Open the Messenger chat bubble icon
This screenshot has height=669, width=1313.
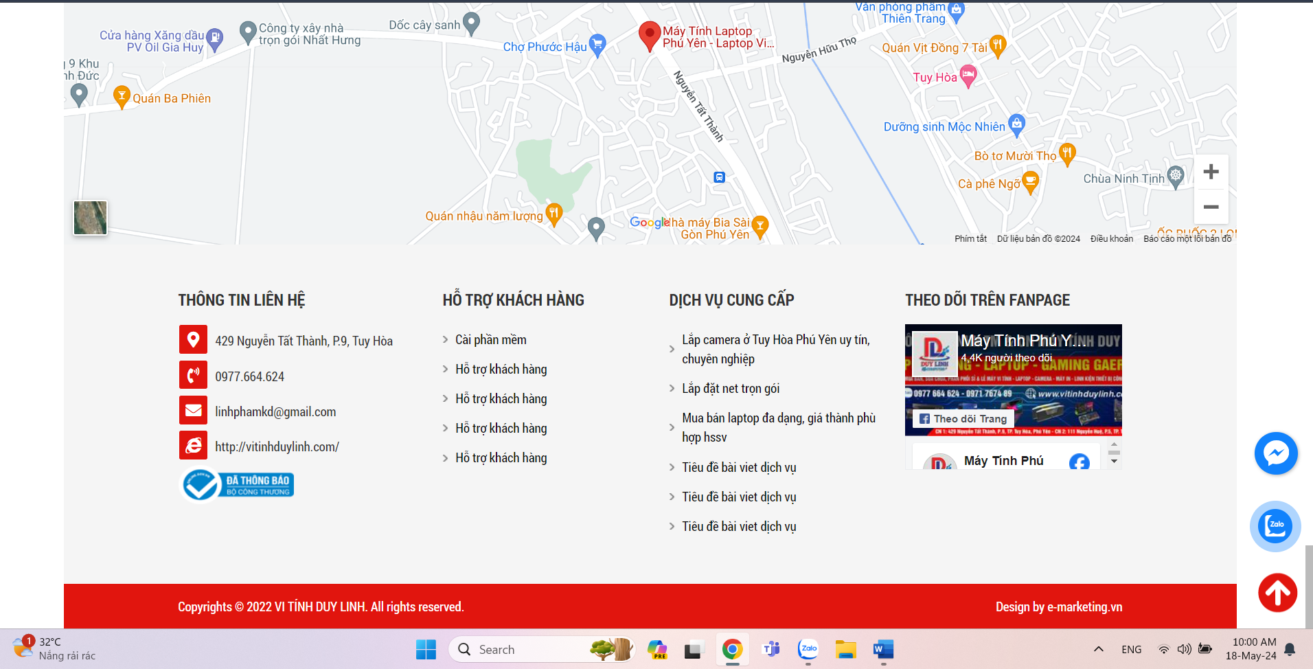(x=1275, y=453)
